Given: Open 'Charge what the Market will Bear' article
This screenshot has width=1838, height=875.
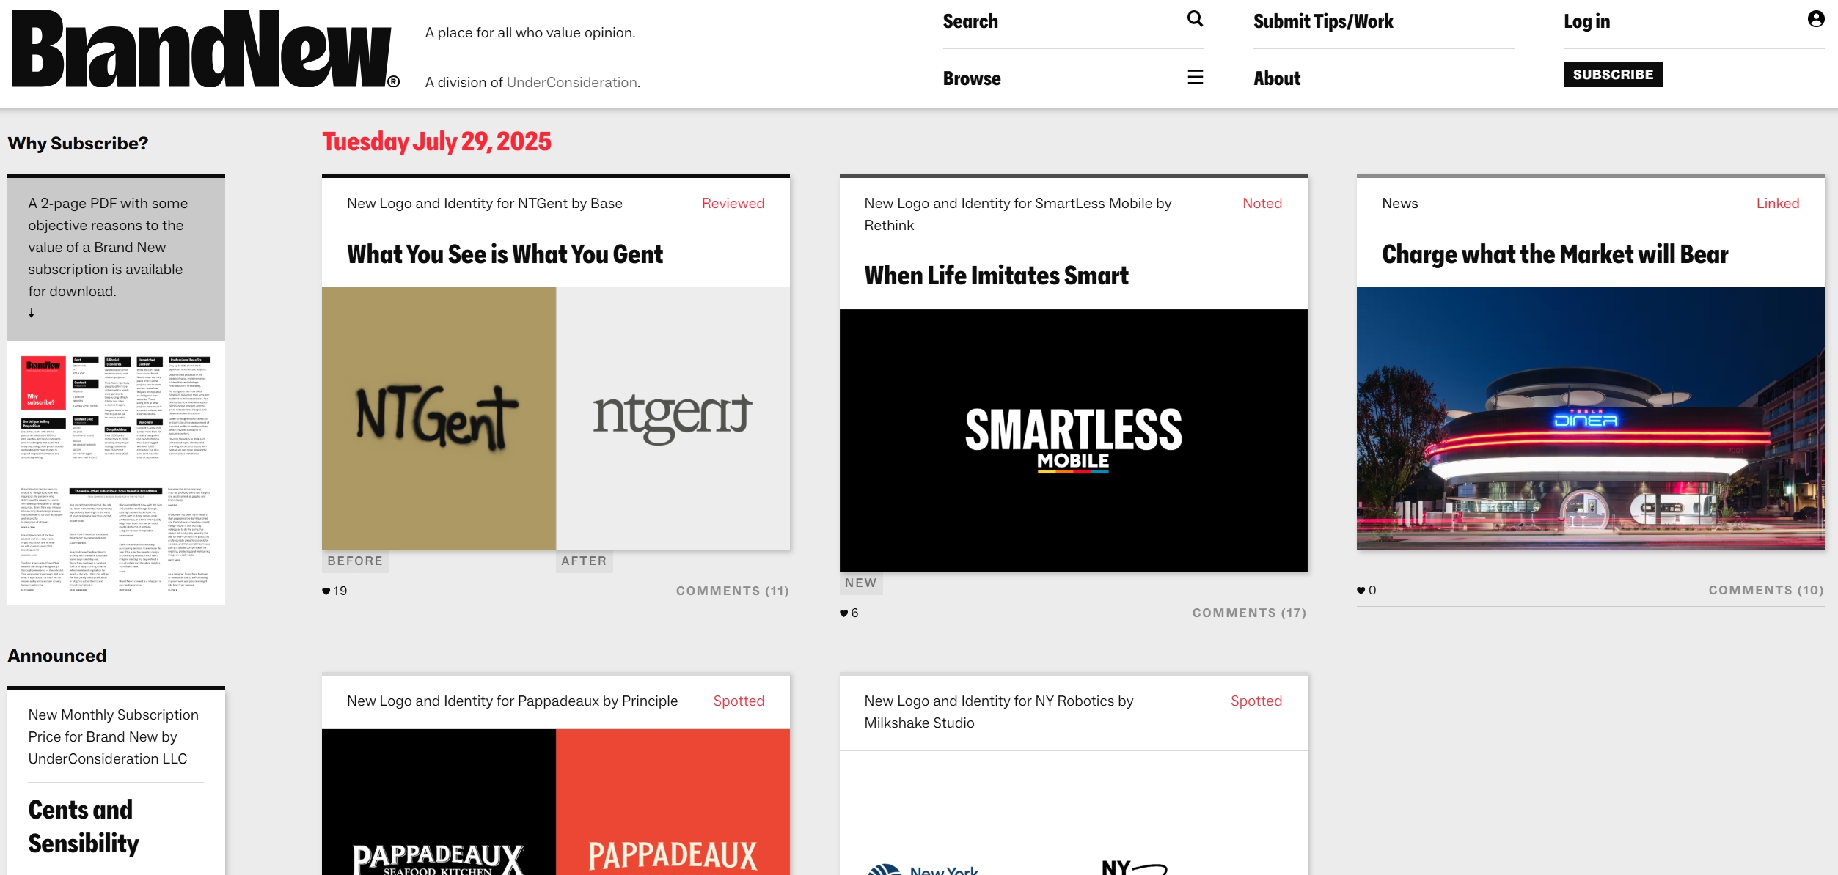Looking at the screenshot, I should (1555, 254).
